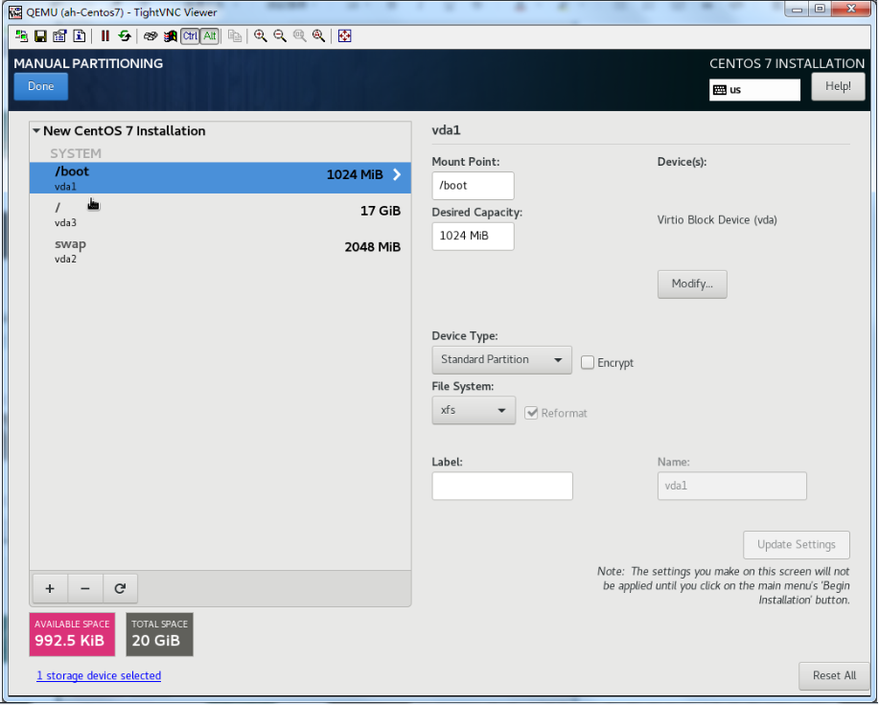The height and width of the screenshot is (705, 879).
Task: Click the zoom out magnifier icon
Action: pos(279,36)
